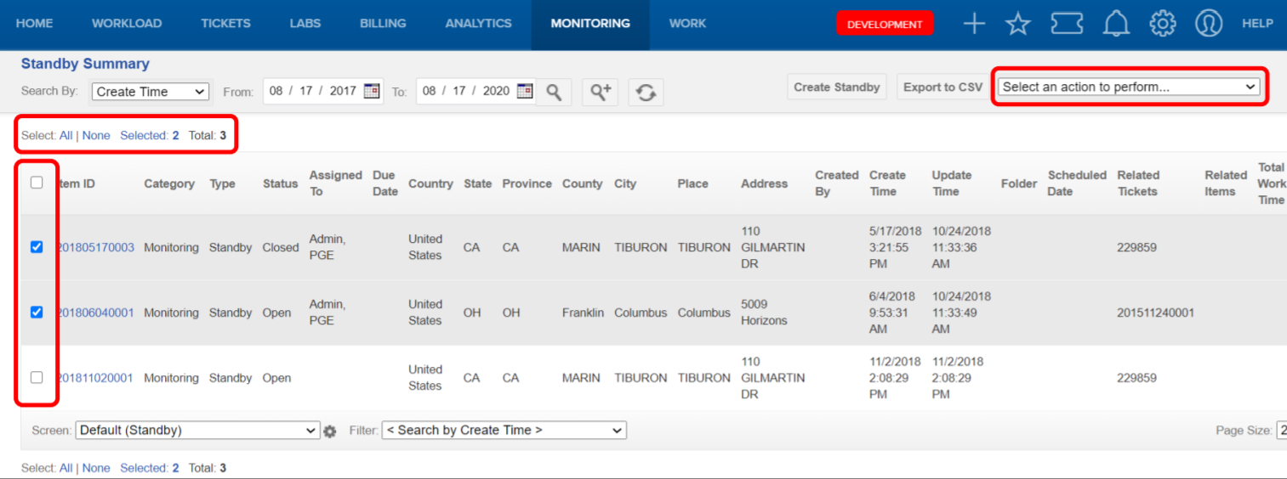Click 5009 Horizons address cell
The width and height of the screenshot is (1287, 479).
point(764,313)
